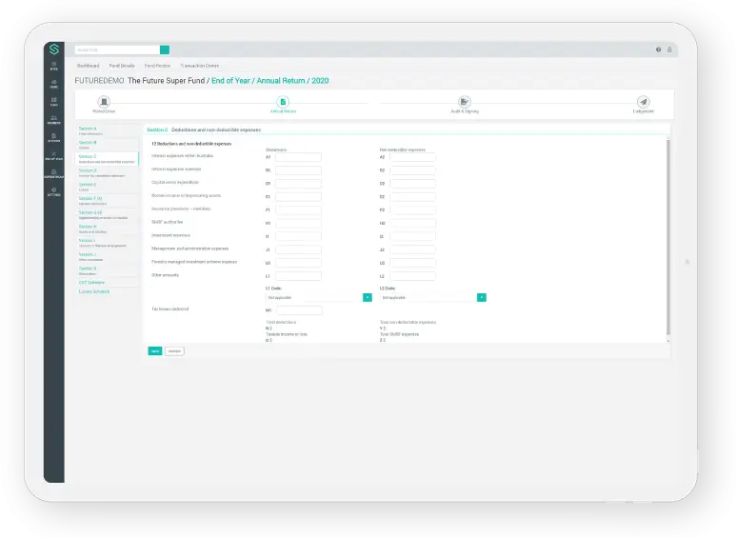The image size is (736, 538).
Task: Click the Lodgement paper plane icon
Action: (x=644, y=102)
